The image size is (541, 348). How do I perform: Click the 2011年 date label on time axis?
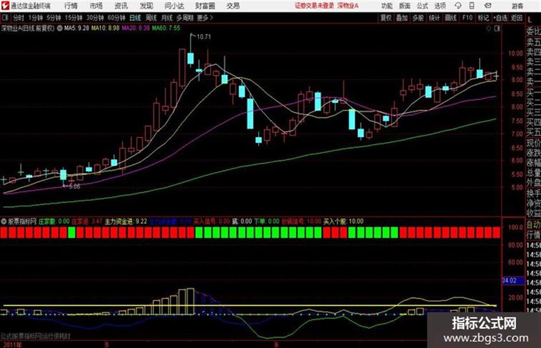(x=13, y=345)
